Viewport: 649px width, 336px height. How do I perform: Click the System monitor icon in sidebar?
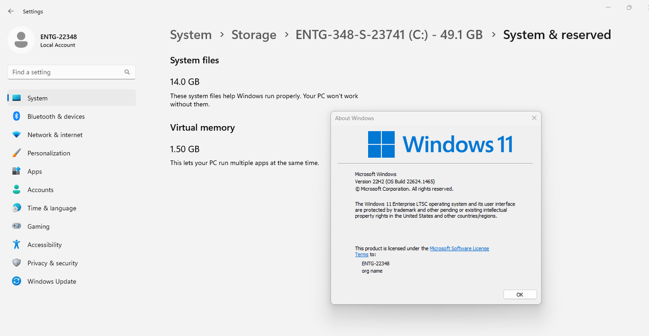point(17,98)
